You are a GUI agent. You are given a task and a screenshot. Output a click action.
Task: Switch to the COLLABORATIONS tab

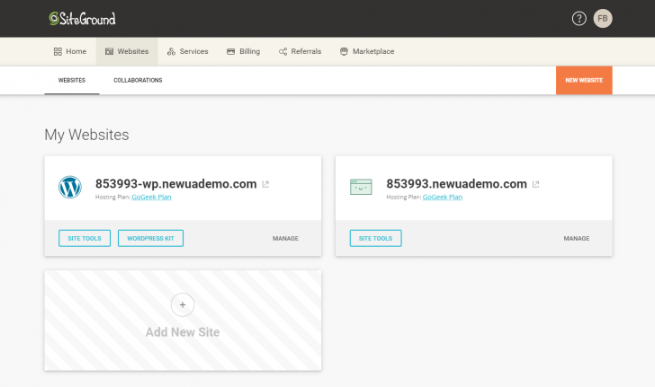(138, 80)
